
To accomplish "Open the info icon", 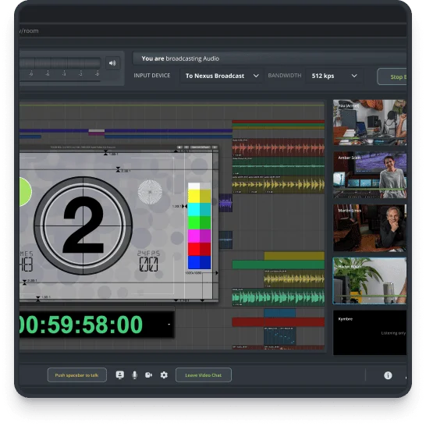I will coord(388,375).
